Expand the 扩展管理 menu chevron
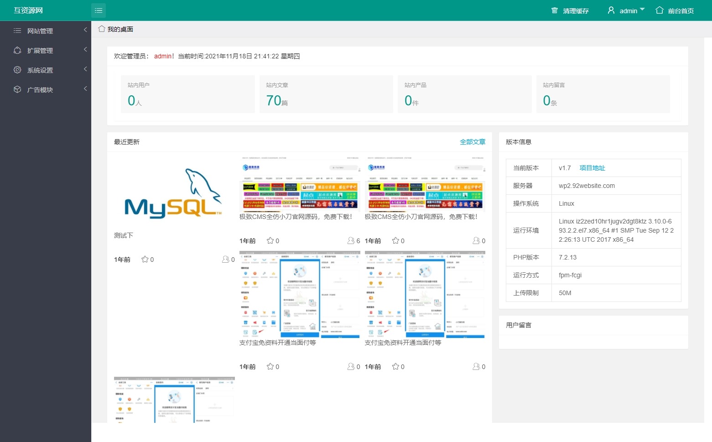 (x=85, y=49)
